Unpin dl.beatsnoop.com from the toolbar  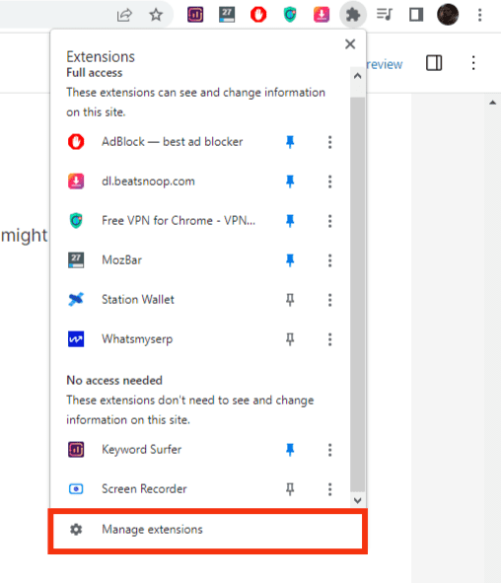(x=290, y=182)
